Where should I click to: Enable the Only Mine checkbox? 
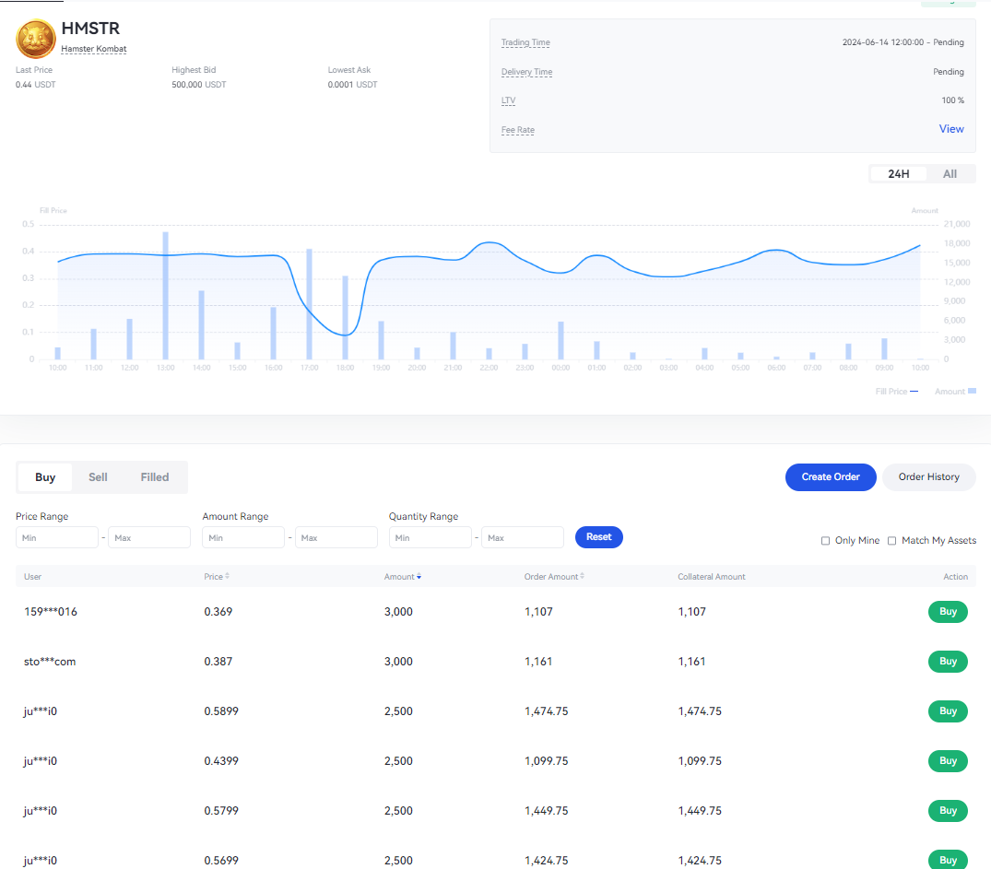click(x=825, y=540)
